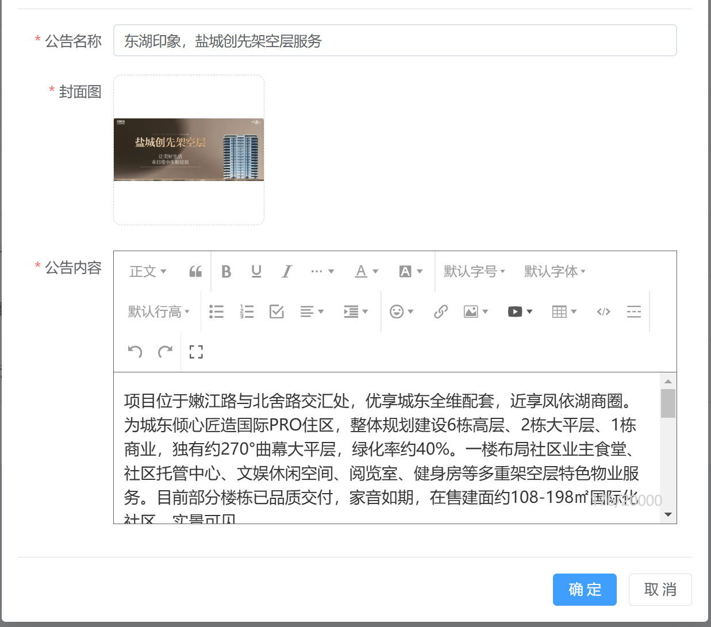
Task: Apply underline formatting
Action: pos(256,271)
